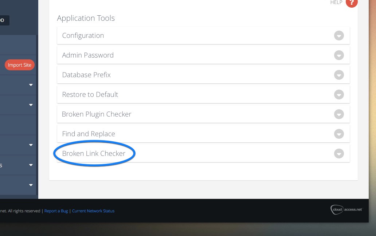Image resolution: width=376 pixels, height=236 pixels.
Task: Expand Admin Password using its round arrow icon
Action: pyautogui.click(x=339, y=55)
